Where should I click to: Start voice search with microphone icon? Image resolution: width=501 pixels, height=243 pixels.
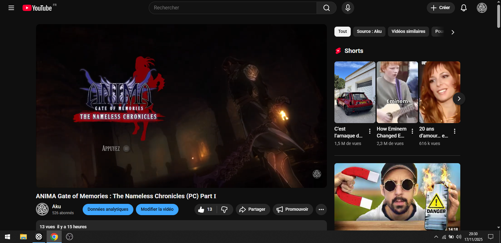348,8
